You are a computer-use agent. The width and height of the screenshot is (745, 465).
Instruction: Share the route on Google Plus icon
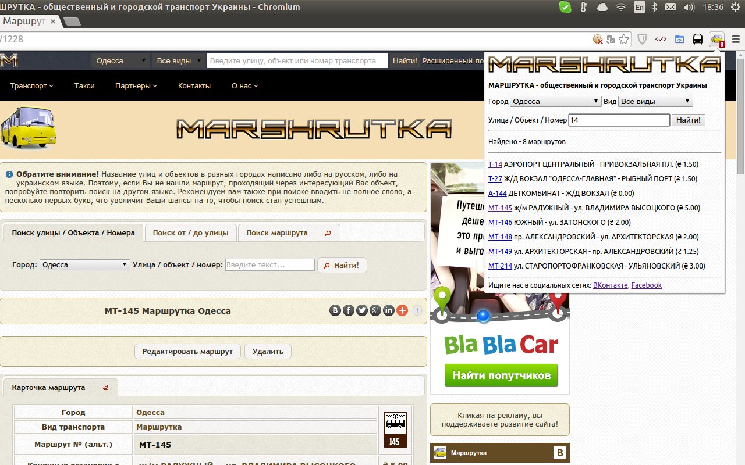[x=375, y=310]
